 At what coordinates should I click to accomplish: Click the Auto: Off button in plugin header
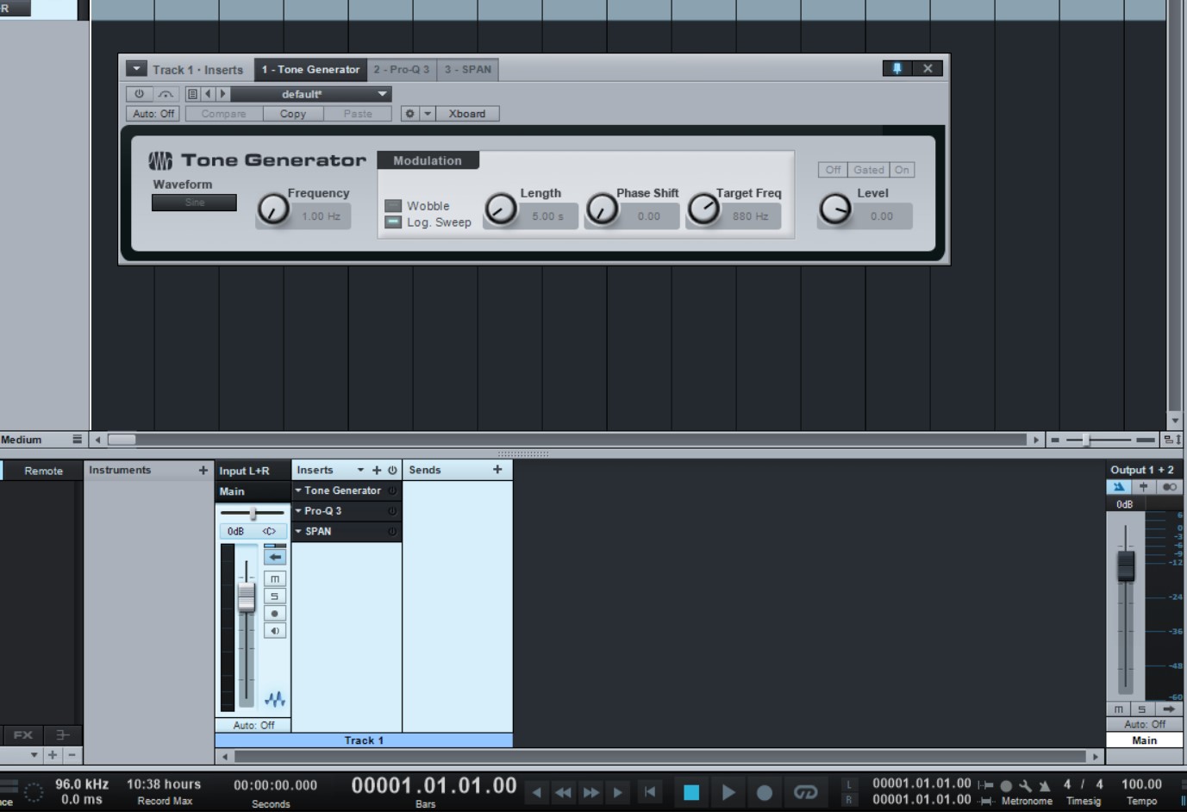click(x=153, y=114)
